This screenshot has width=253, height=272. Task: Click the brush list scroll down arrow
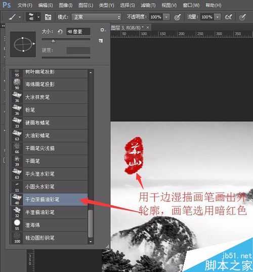point(91,241)
